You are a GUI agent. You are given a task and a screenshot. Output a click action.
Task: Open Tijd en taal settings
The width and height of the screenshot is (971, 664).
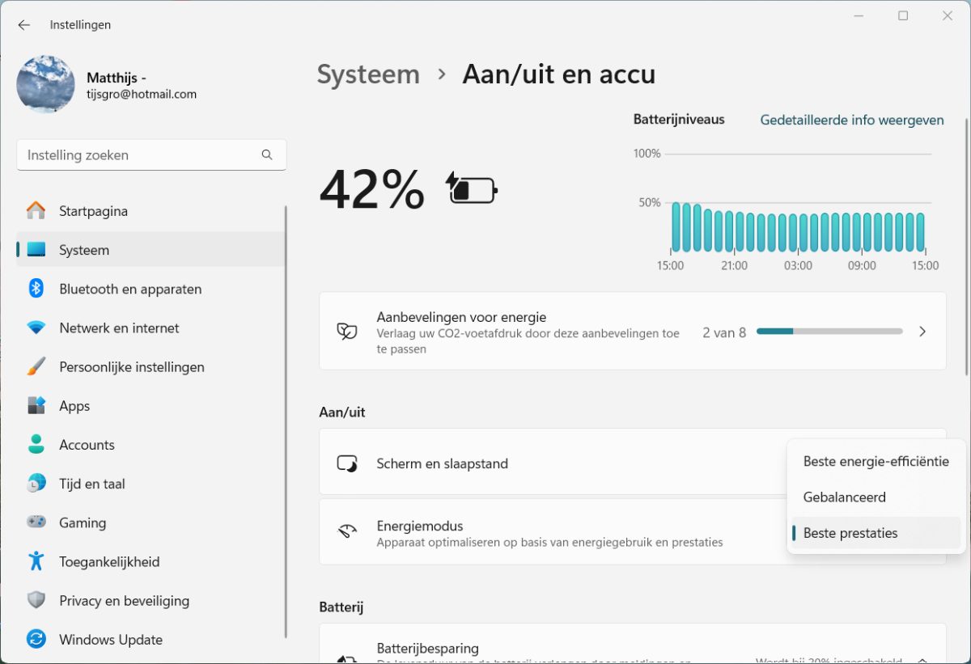coord(91,484)
